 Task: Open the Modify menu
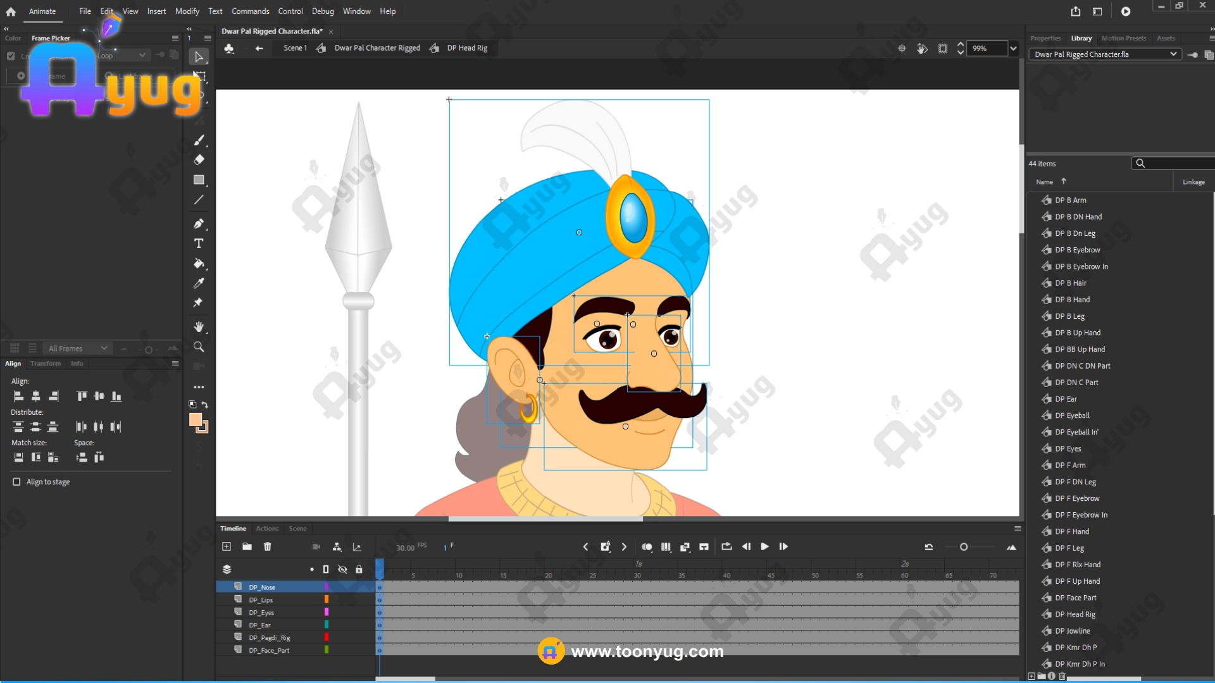[187, 11]
